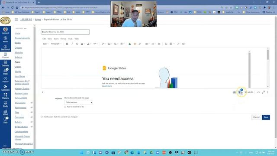The height and width of the screenshot is (156, 277).
Task: Check Add to student to-do
Action: (x=65, y=107)
